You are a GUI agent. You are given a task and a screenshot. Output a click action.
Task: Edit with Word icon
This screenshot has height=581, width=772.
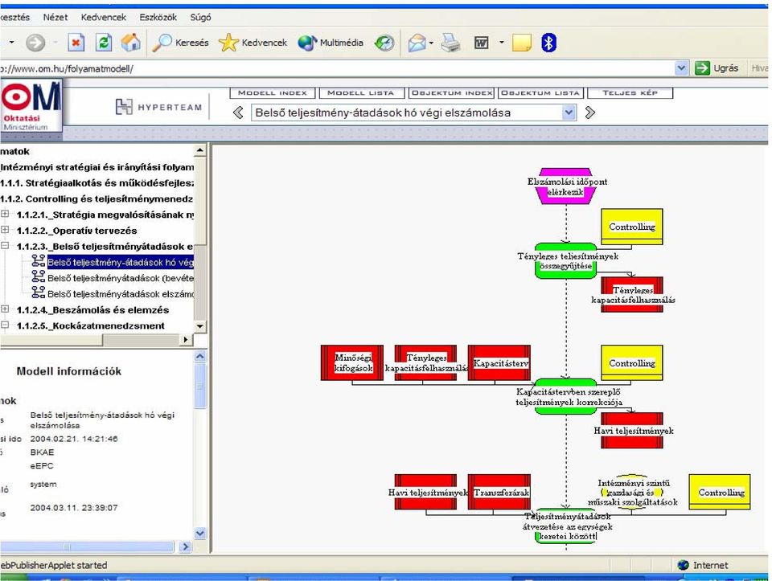(x=481, y=43)
